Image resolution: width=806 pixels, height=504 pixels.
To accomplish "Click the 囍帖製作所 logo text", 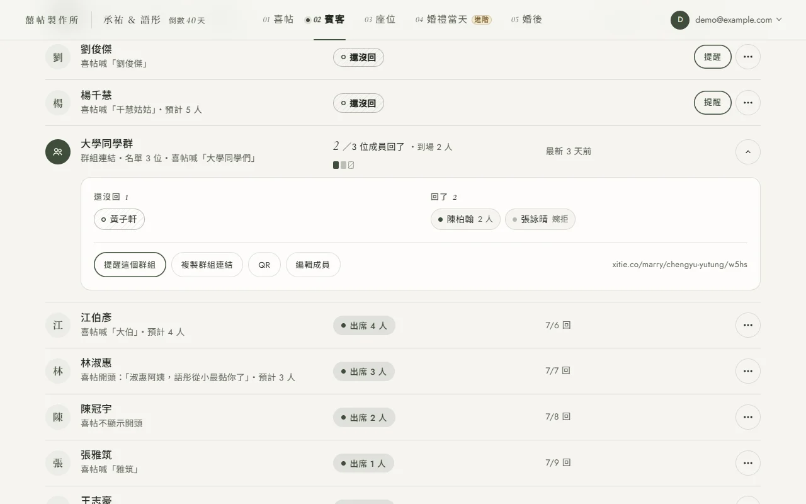I will point(52,20).
